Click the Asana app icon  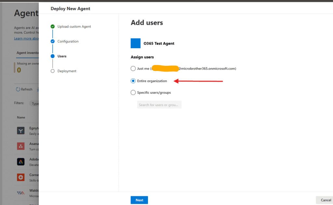pos(21,146)
